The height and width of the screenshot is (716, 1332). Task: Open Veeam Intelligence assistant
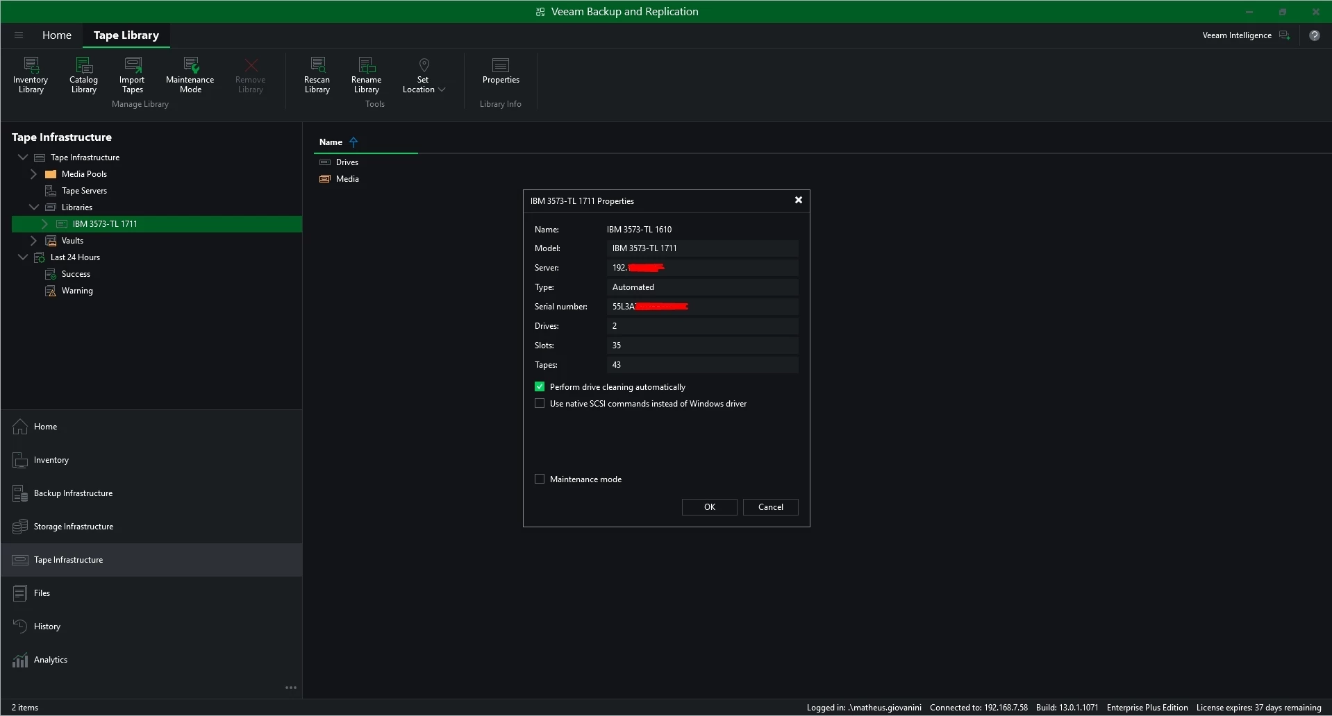(x=1246, y=35)
